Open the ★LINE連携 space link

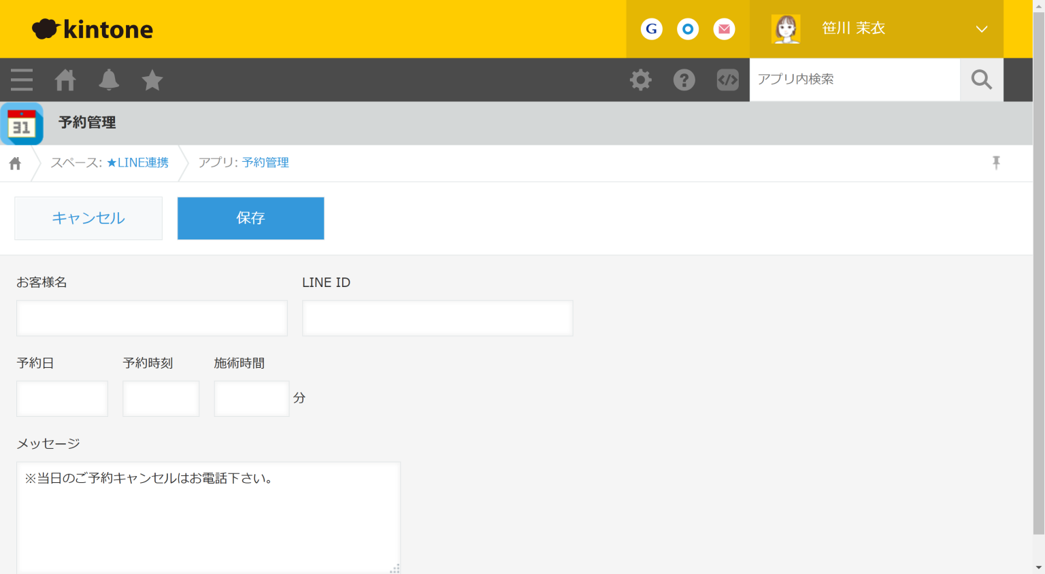137,163
